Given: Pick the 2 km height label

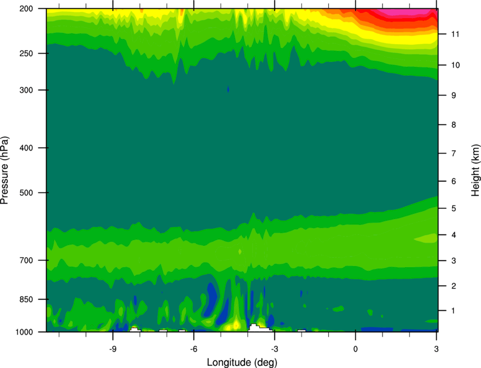Looking at the screenshot, I should (454, 286).
